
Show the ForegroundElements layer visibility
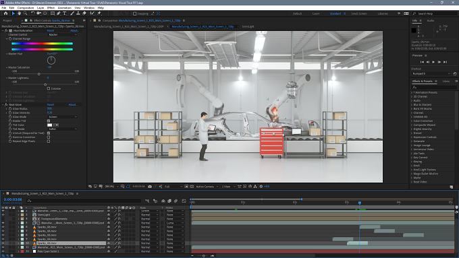click(3, 219)
